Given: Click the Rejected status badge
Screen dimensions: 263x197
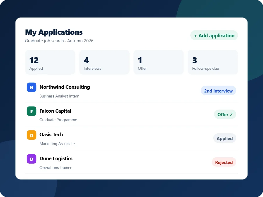Looking at the screenshot, I should pyautogui.click(x=224, y=162).
